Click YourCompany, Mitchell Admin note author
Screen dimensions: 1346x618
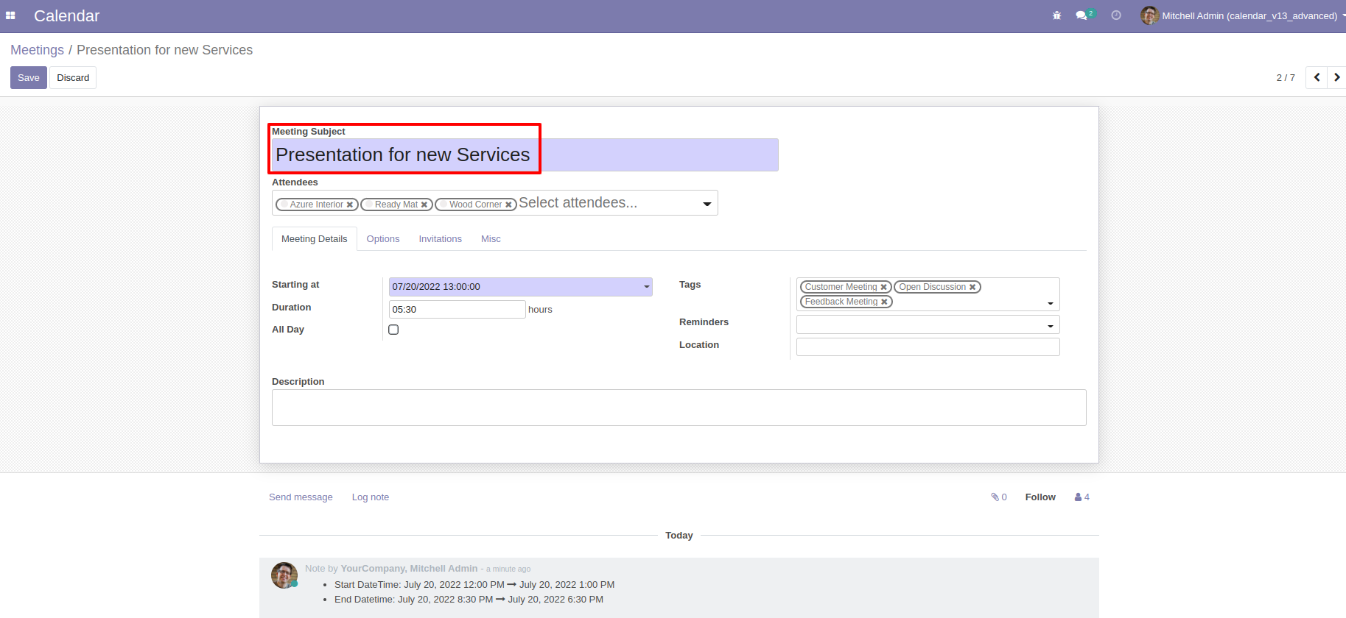tap(409, 569)
